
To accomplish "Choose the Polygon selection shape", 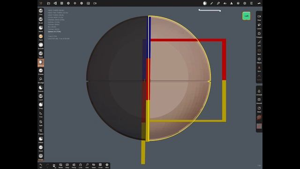I will click(259, 35).
